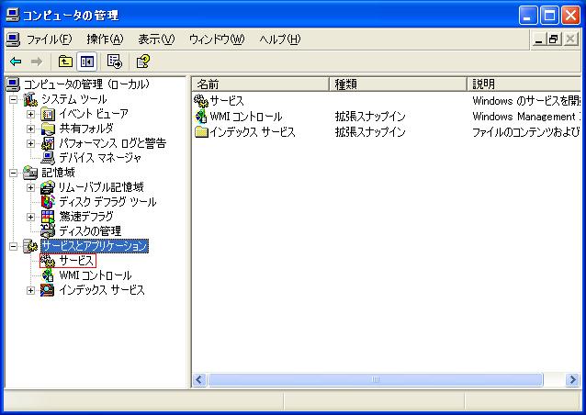The height and width of the screenshot is (415, 586).
Task: Open the ファイル(F) menu
Action: 49,39
